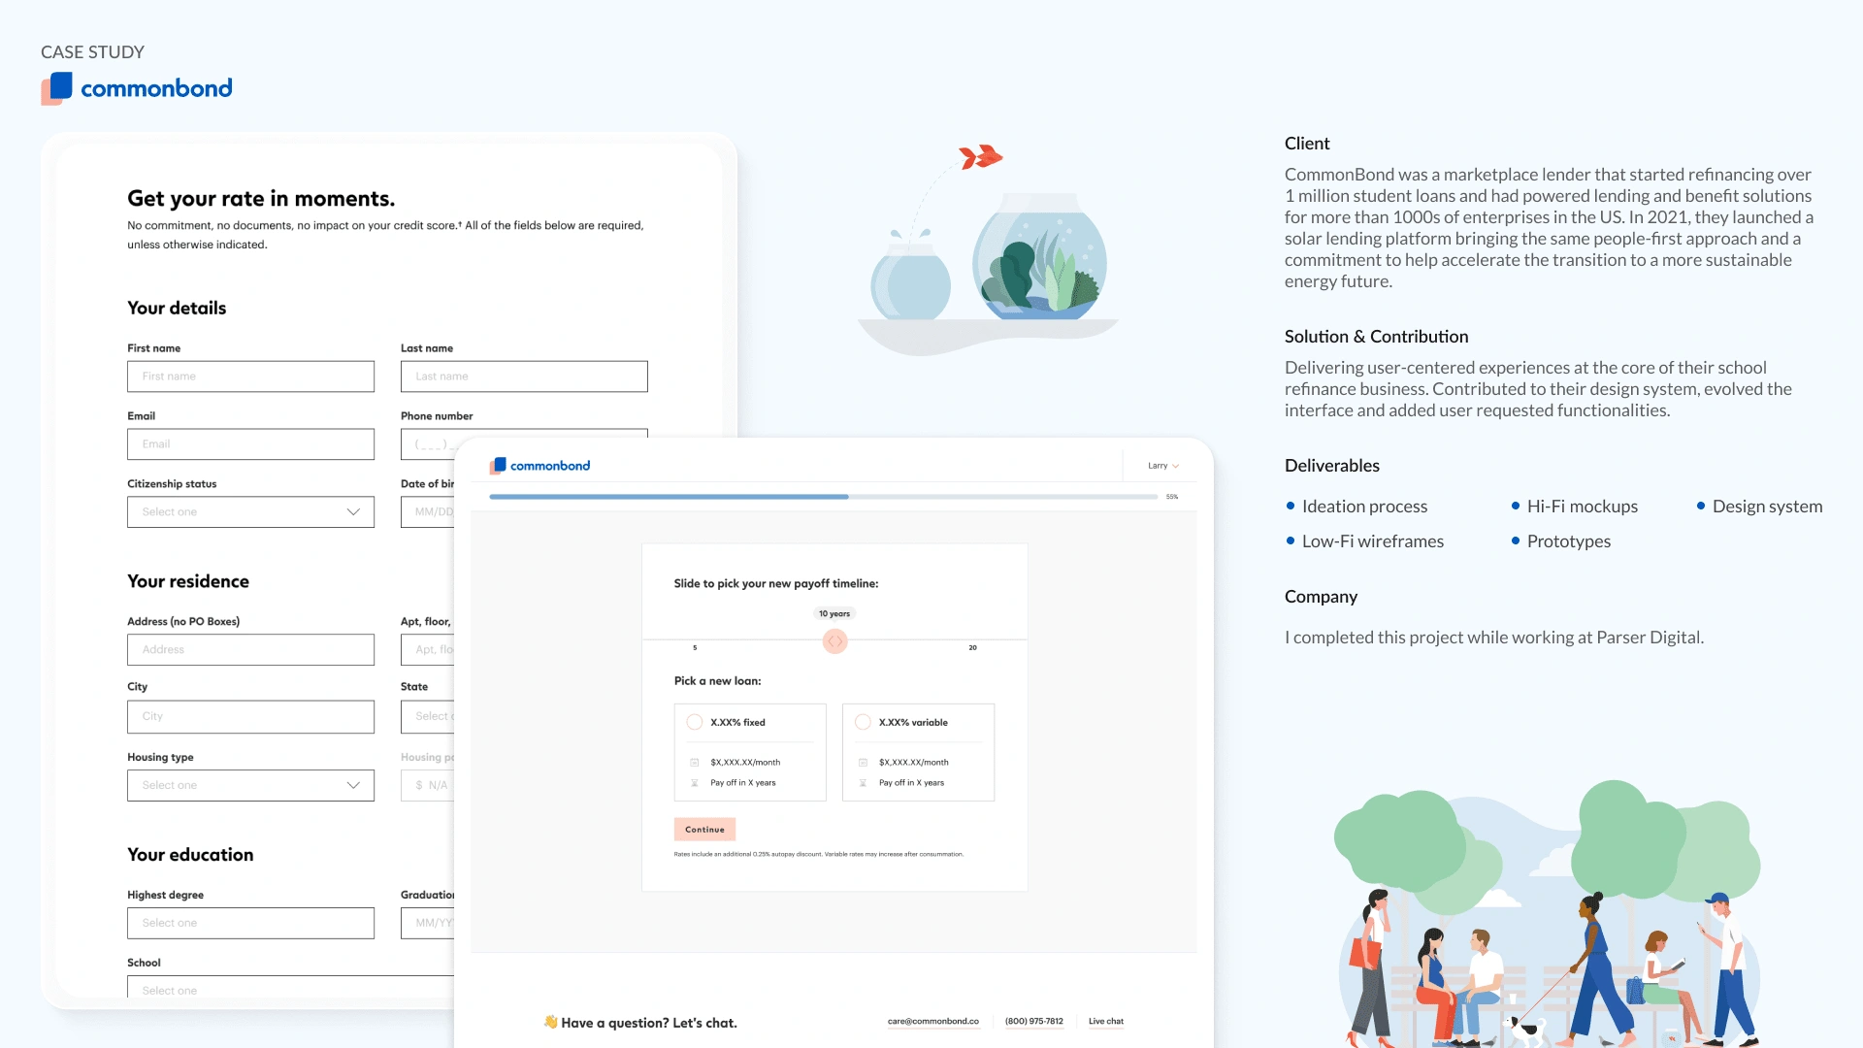
Task: Click the red jumping fish illustration
Action: [980, 156]
